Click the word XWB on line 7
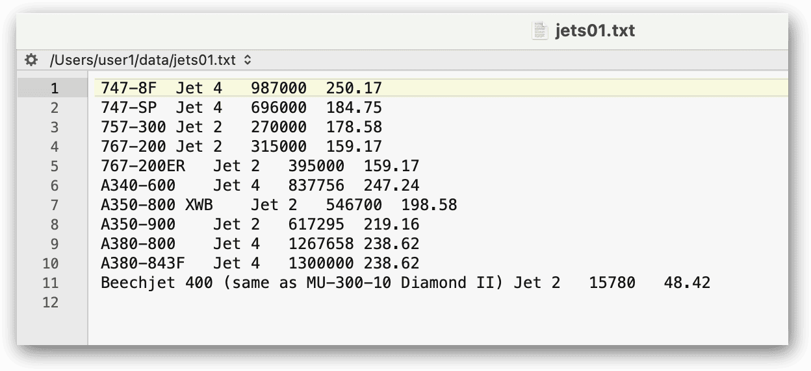This screenshot has width=811, height=371. [x=199, y=205]
